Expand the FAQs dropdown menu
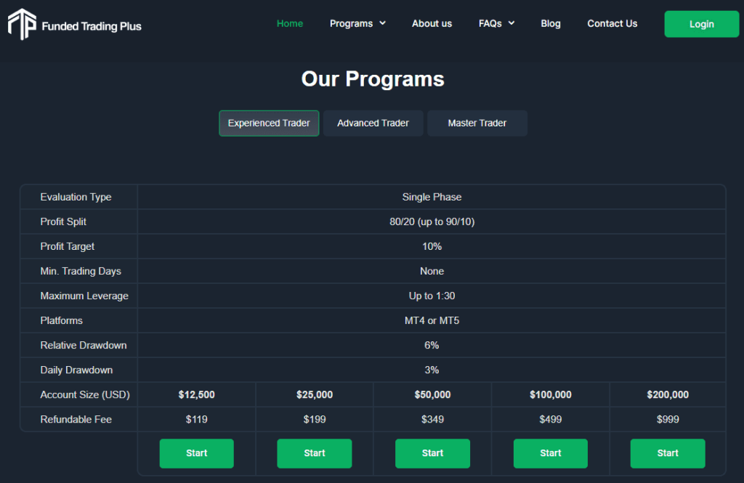The image size is (744, 483). [x=496, y=24]
